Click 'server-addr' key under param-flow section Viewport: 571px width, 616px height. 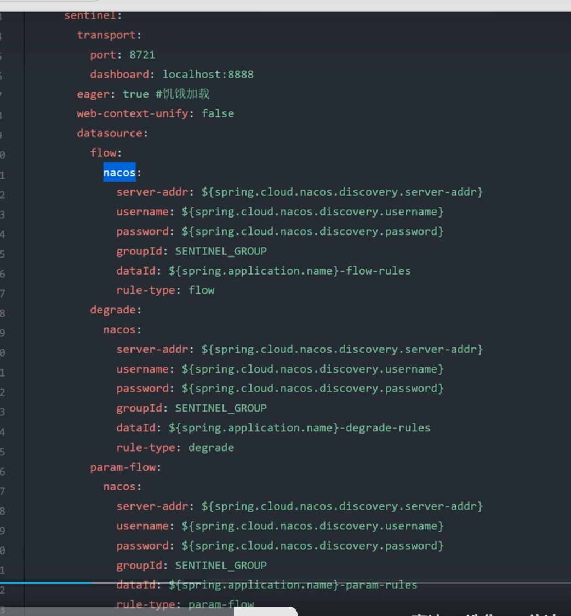(152, 506)
